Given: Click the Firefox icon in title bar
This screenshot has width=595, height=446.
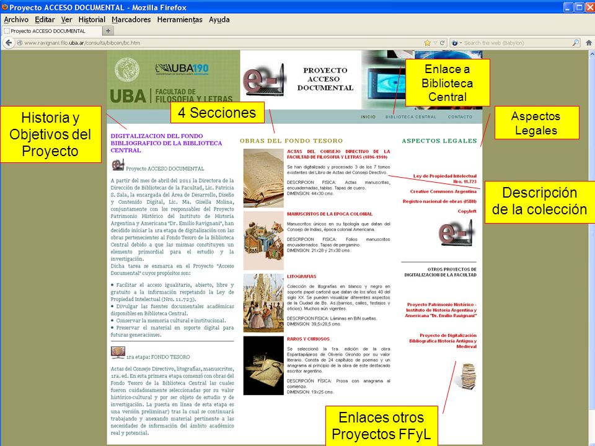Looking at the screenshot, I should [4, 7].
